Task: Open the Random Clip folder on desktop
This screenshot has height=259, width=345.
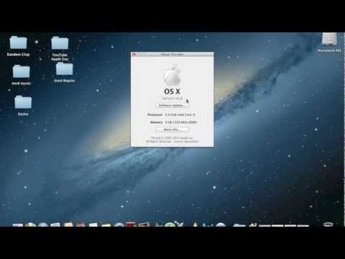Action: [x=18, y=43]
